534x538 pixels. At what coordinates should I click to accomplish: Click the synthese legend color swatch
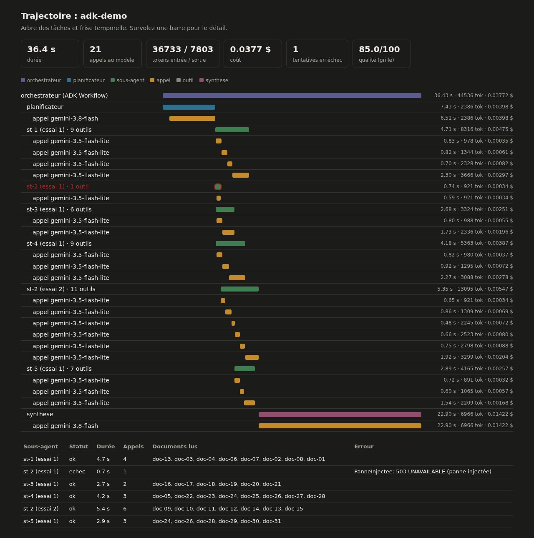[202, 80]
